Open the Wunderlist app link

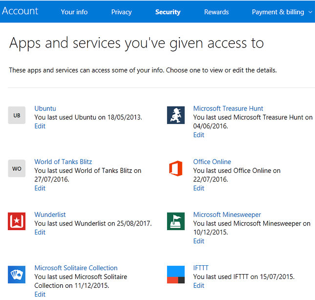pos(50,214)
